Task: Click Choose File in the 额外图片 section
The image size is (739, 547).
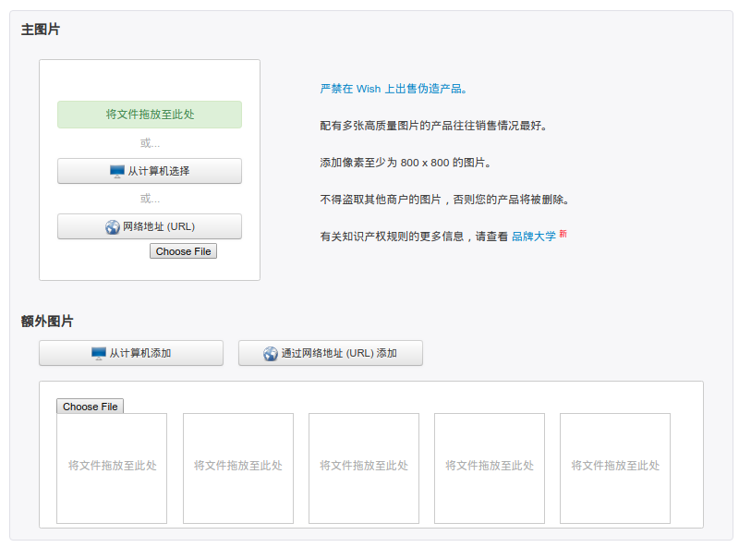Action: coord(90,406)
